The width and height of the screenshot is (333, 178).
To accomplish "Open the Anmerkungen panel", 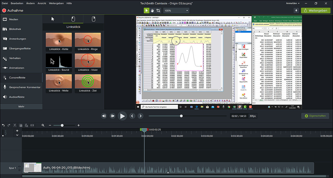I will pyautogui.click(x=21, y=39).
